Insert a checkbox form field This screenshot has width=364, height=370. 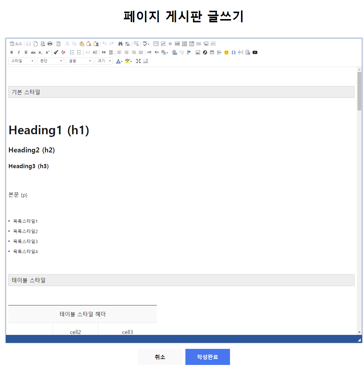163,44
